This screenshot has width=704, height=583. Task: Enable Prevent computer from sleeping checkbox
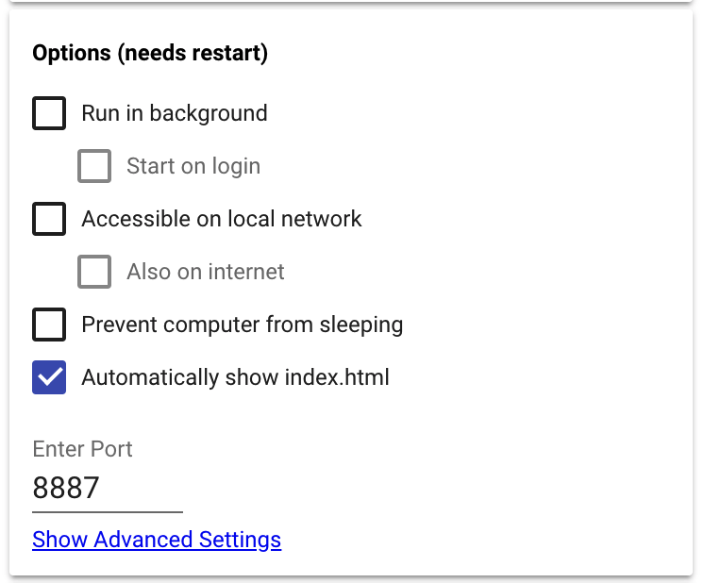[x=49, y=325]
